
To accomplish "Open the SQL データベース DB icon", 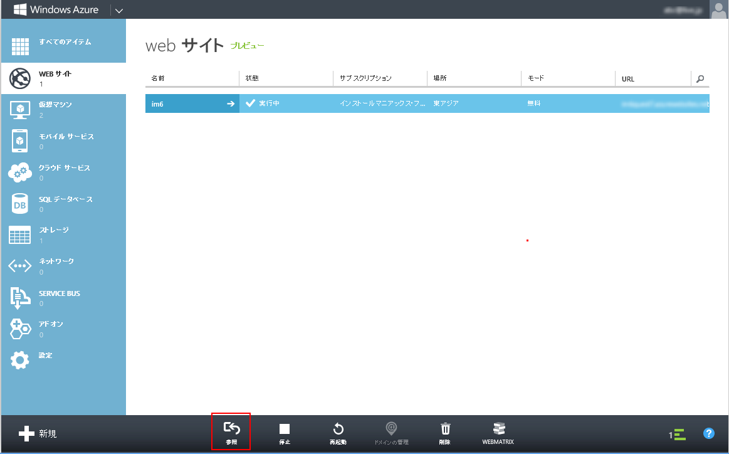I will [20, 204].
